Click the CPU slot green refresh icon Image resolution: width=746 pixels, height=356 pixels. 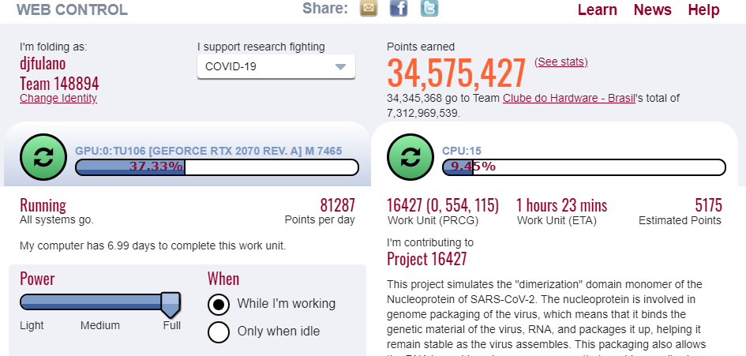pyautogui.click(x=410, y=157)
